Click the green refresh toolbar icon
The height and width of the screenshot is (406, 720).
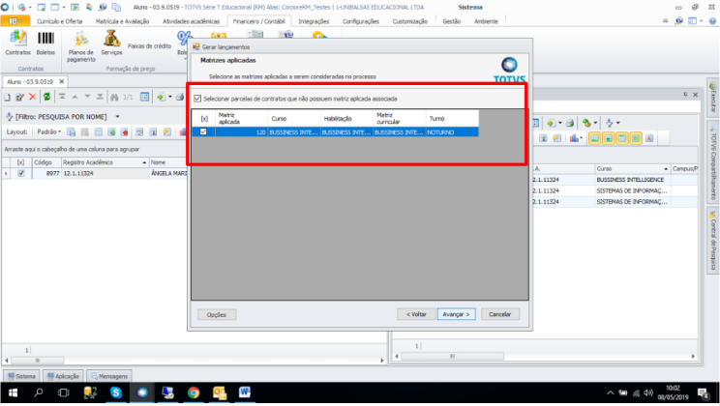(x=45, y=98)
